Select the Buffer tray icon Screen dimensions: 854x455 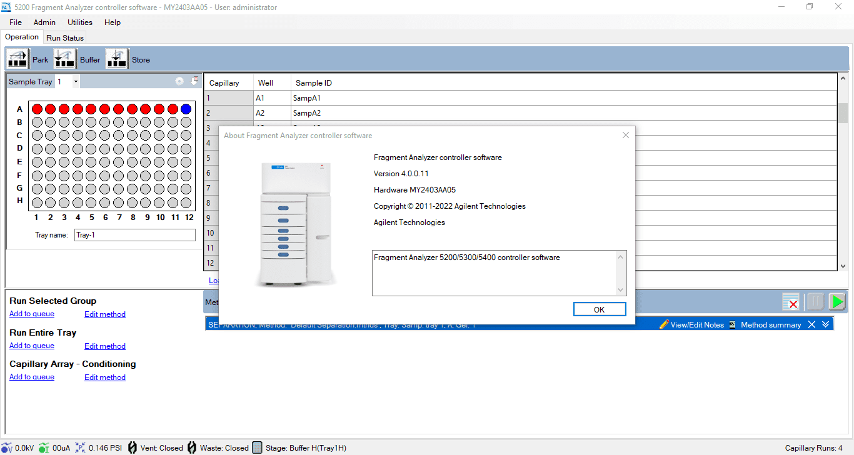tap(65, 58)
